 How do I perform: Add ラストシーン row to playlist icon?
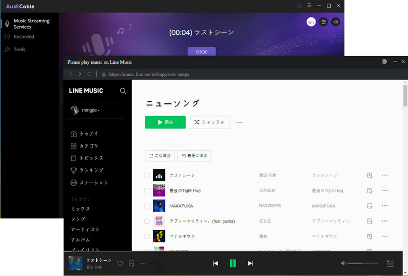tap(370, 175)
